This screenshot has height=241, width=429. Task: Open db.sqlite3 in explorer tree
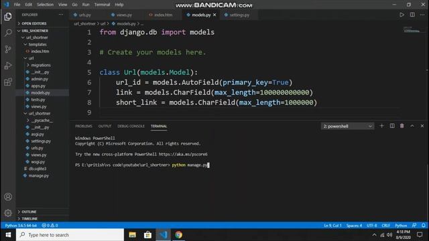coord(38,169)
